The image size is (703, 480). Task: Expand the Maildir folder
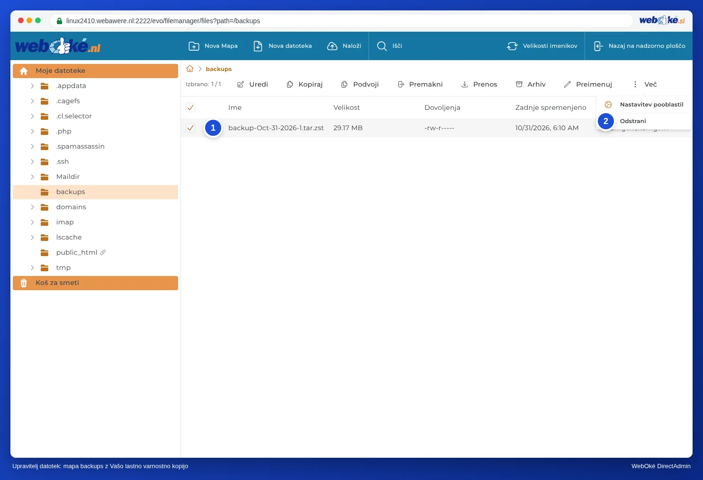tap(32, 177)
